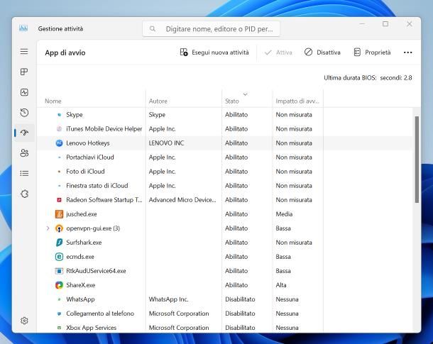Click the iTunes Mobile Device Helper icon

tap(59, 129)
